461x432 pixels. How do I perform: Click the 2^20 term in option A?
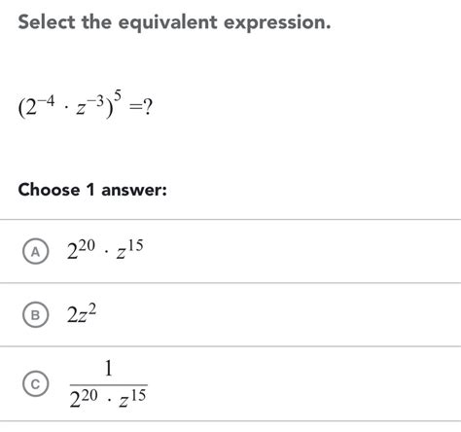pyautogui.click(x=81, y=250)
